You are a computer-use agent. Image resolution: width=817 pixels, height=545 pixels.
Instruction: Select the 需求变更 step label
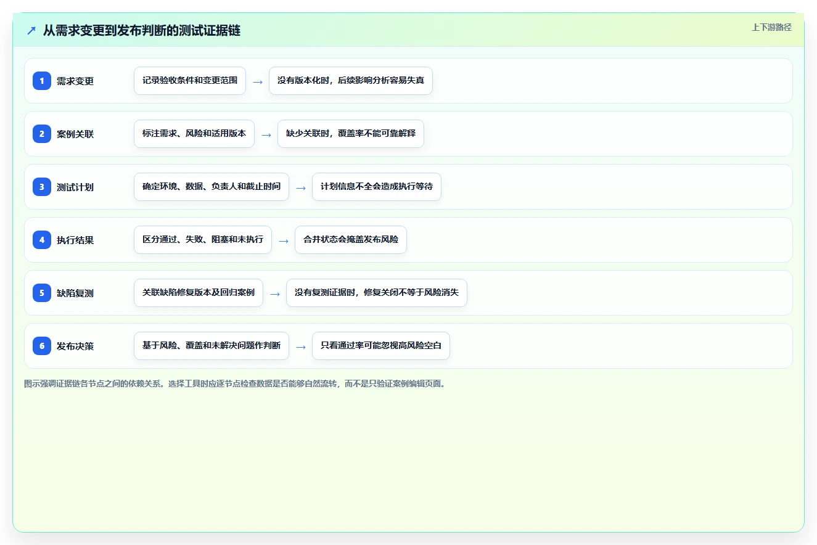tap(75, 81)
